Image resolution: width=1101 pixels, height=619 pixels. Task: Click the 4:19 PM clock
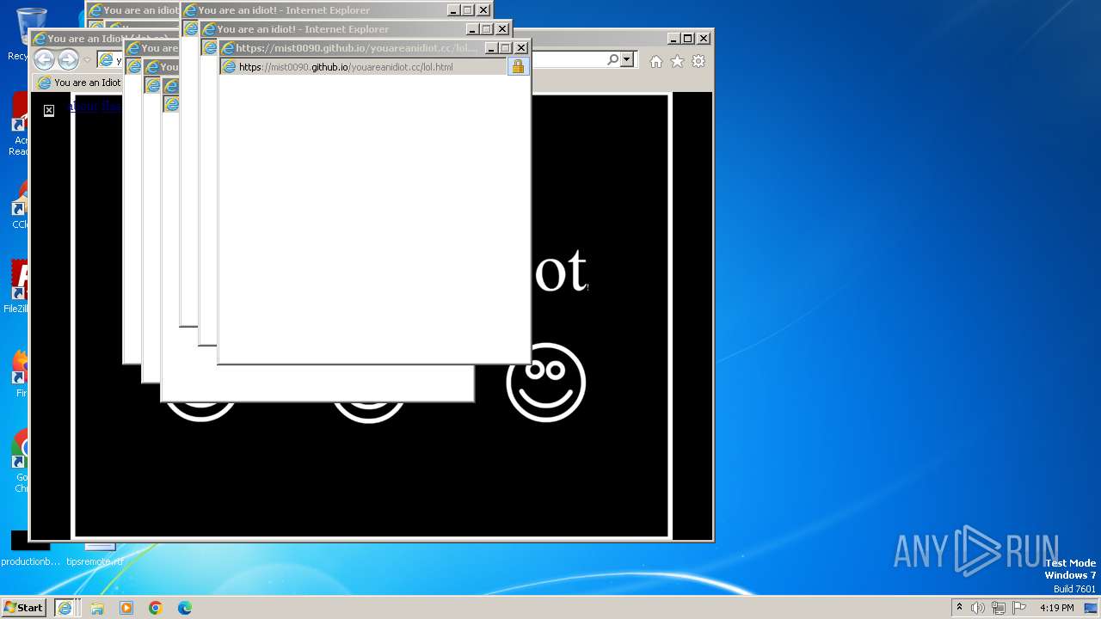click(1057, 608)
